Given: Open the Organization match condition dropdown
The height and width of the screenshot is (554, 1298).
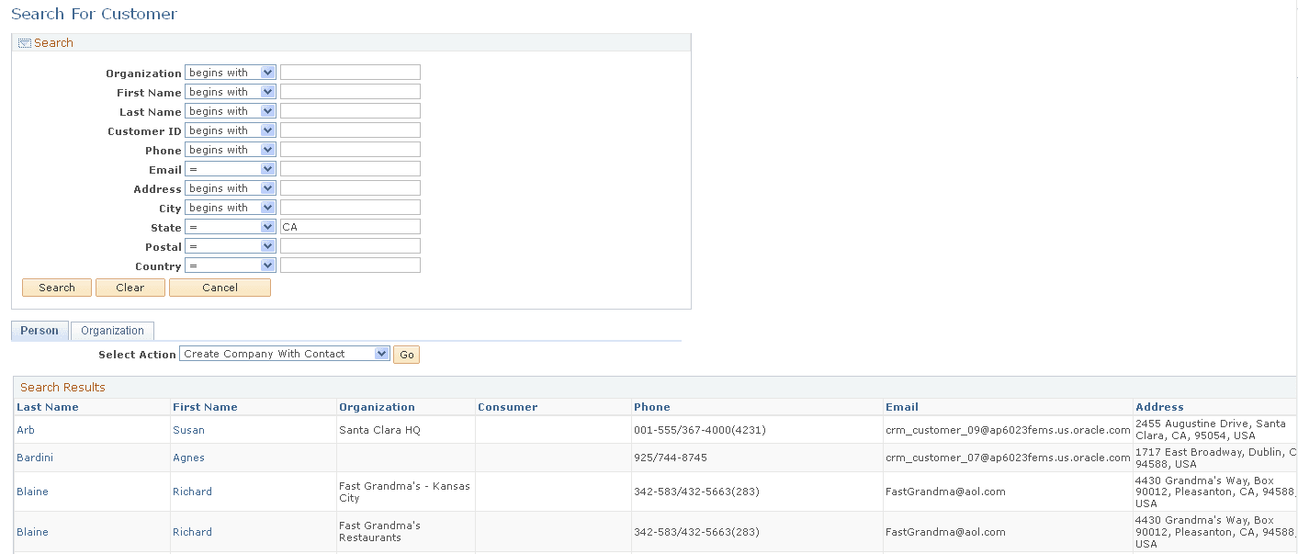Looking at the screenshot, I should (230, 72).
